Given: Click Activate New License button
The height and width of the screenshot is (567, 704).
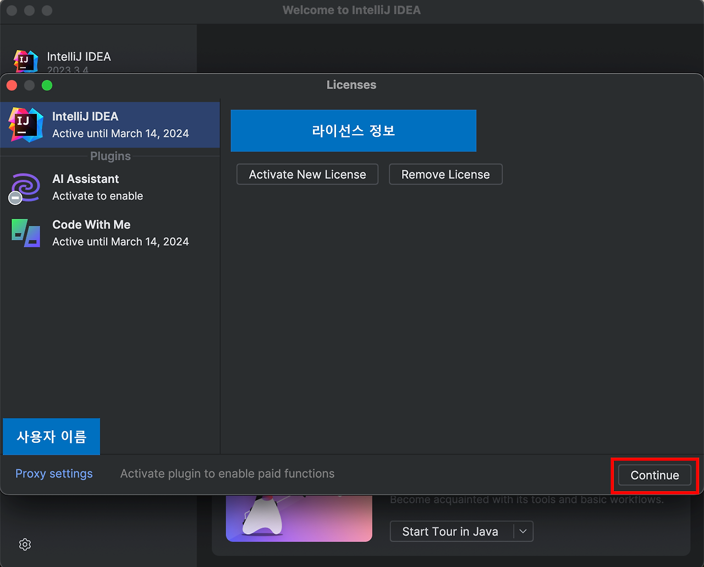Looking at the screenshot, I should (307, 174).
